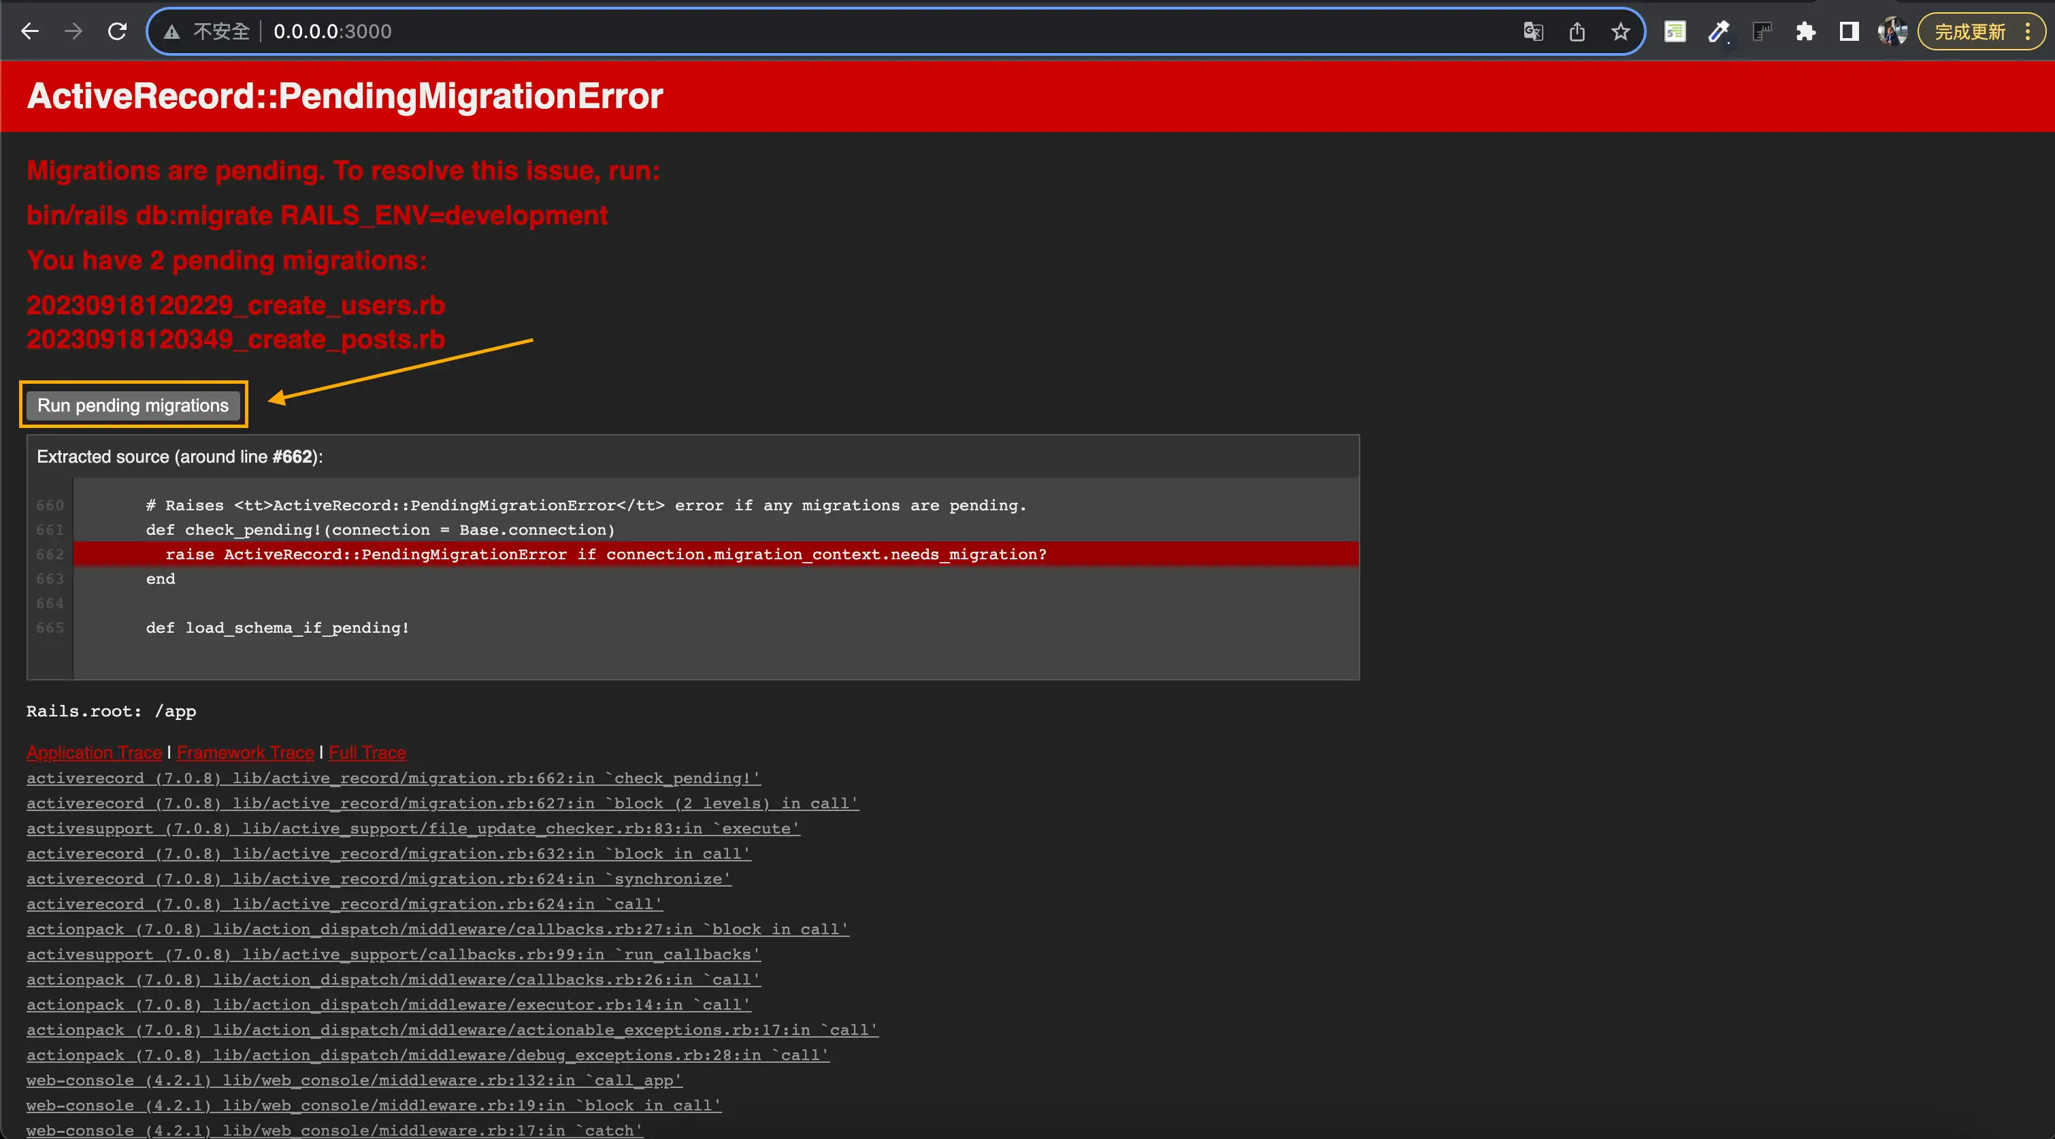Bookmark this page with star icon

1620,32
